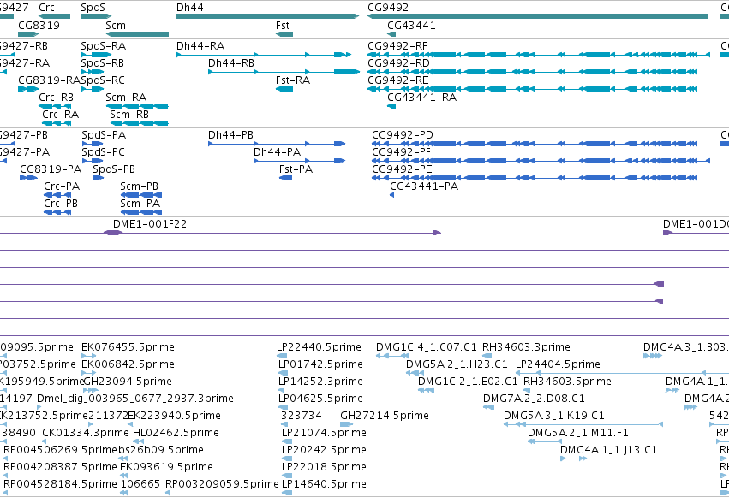Click the LP14640.5prime label

click(324, 484)
